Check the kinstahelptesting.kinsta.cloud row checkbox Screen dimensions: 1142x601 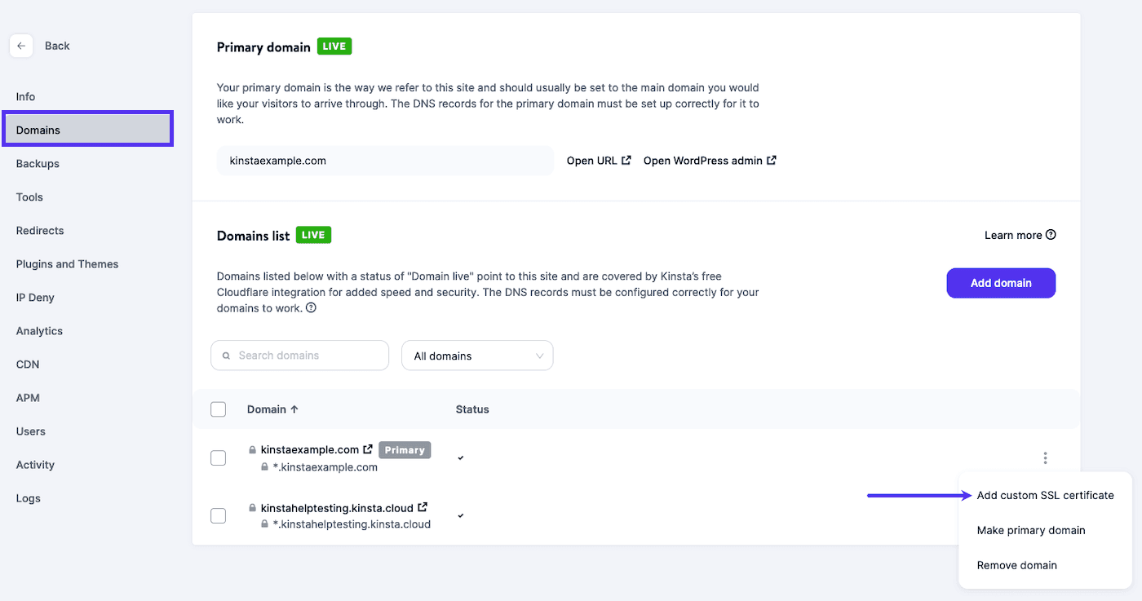218,515
